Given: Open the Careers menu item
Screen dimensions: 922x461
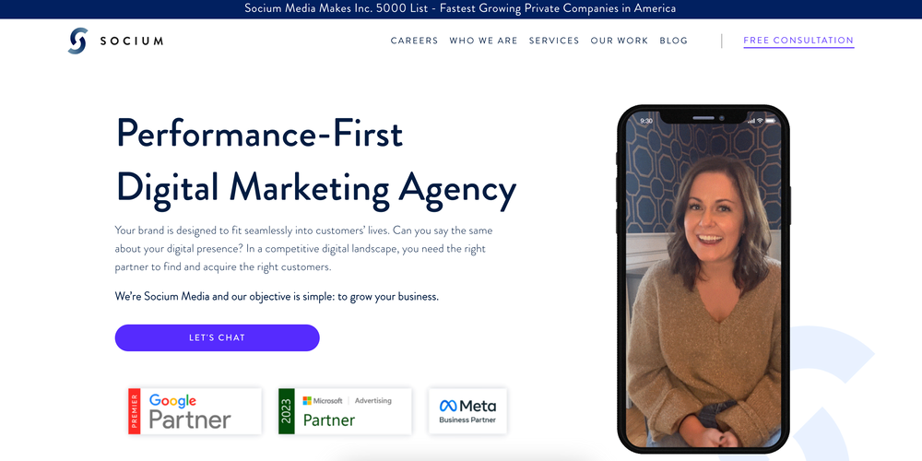Looking at the screenshot, I should [414, 41].
